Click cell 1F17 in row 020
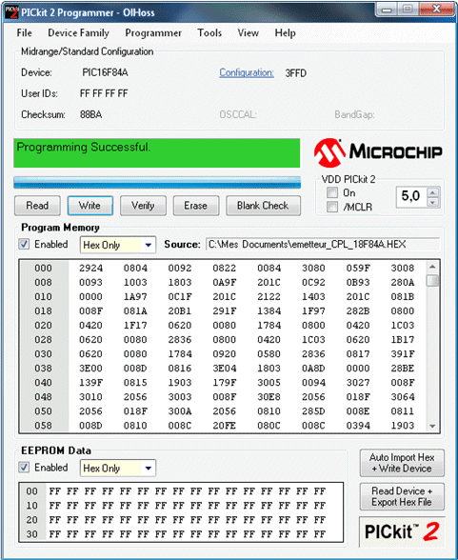 tap(135, 325)
